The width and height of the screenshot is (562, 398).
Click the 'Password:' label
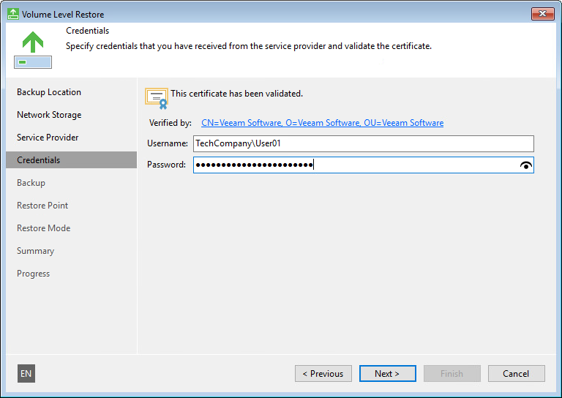click(166, 165)
